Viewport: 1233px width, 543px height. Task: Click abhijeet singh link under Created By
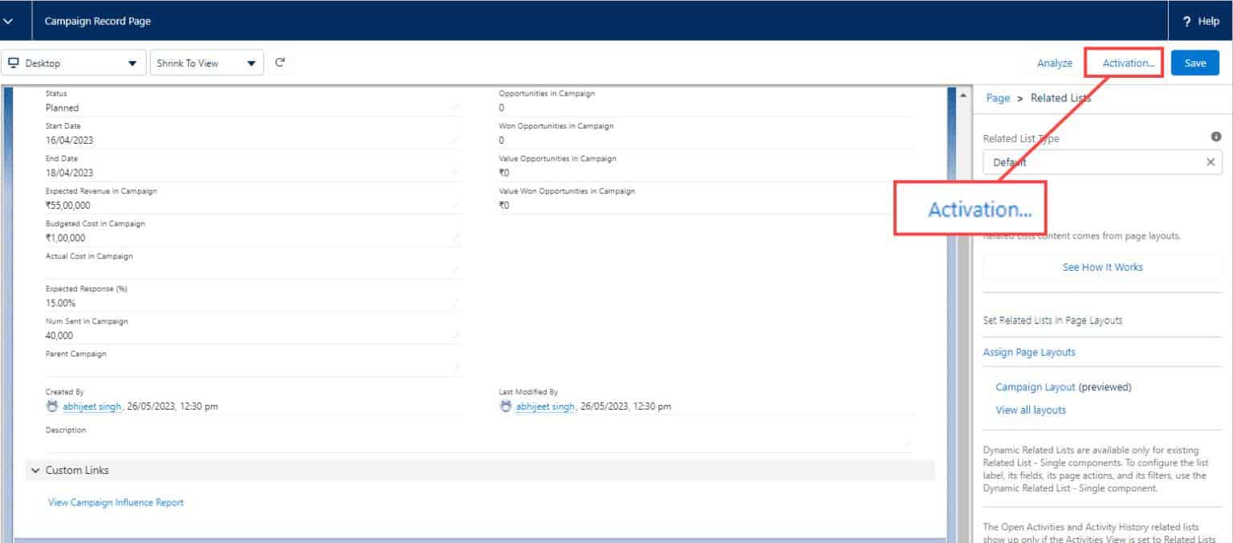[92, 406]
